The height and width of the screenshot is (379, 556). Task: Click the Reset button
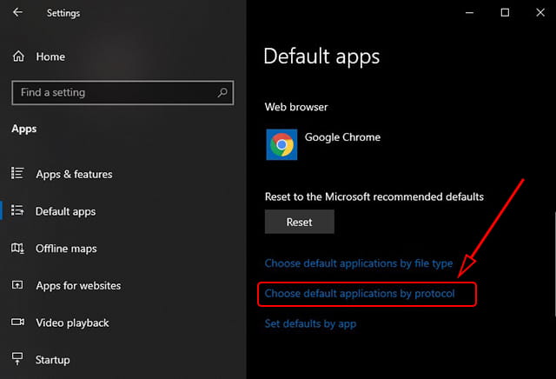(299, 222)
